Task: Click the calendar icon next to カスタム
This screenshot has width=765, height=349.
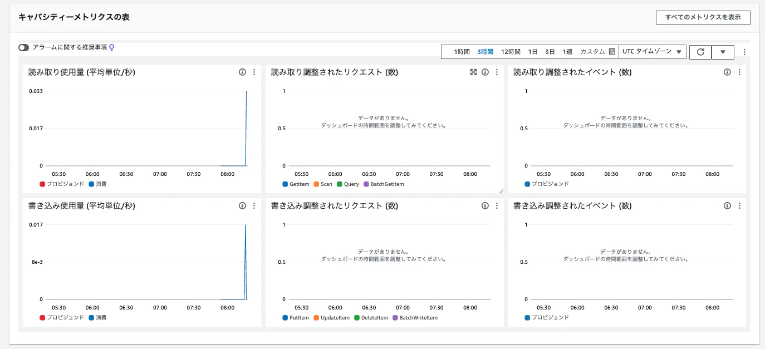Action: point(612,52)
